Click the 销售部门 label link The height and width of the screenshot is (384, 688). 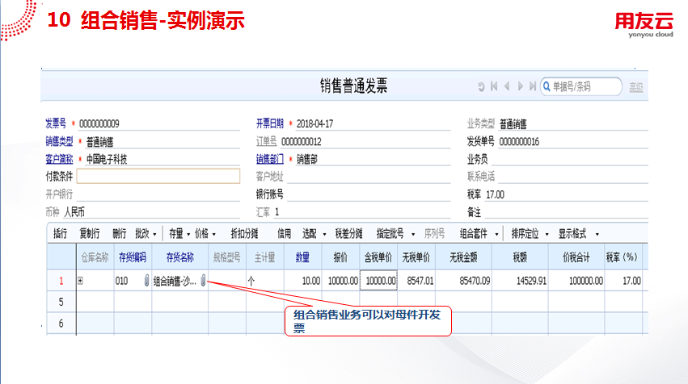[270, 159]
